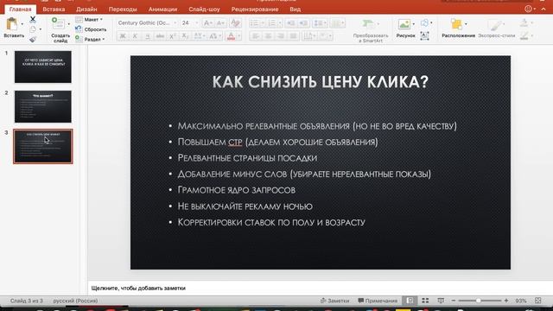Viewport: 553px width, 311px height.
Task: Toggle superscript X² formatting
Action: tap(173, 36)
